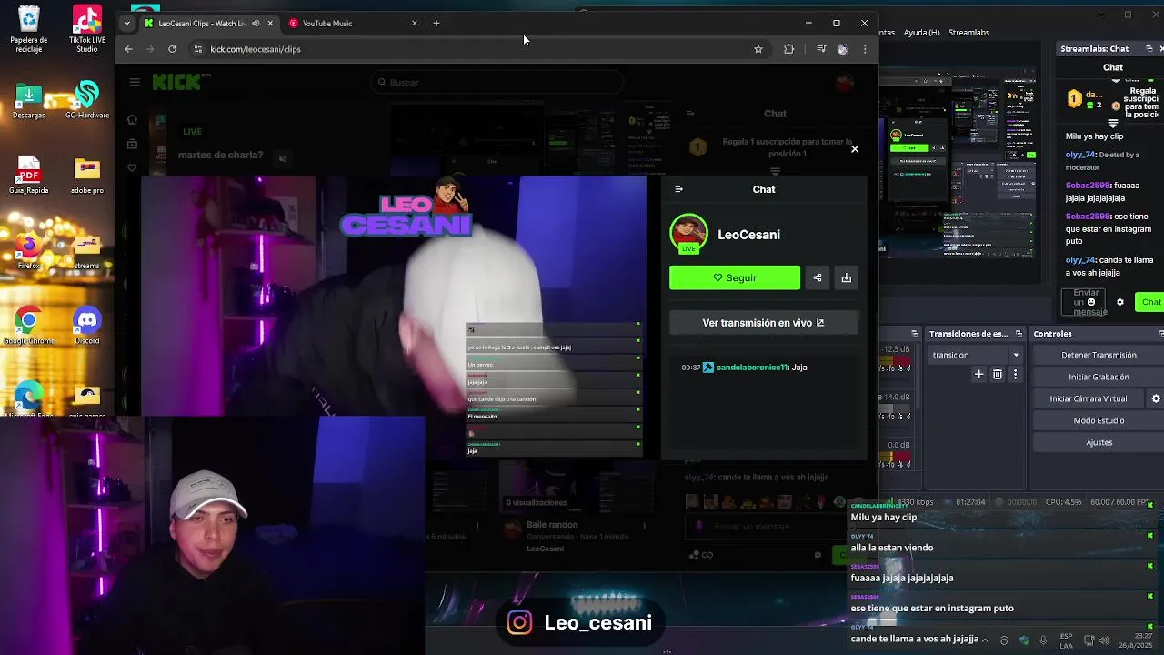Screen dimensions: 1164x655
Task: Open virtual camera settings gear in Streamlabs
Action: point(1156,398)
